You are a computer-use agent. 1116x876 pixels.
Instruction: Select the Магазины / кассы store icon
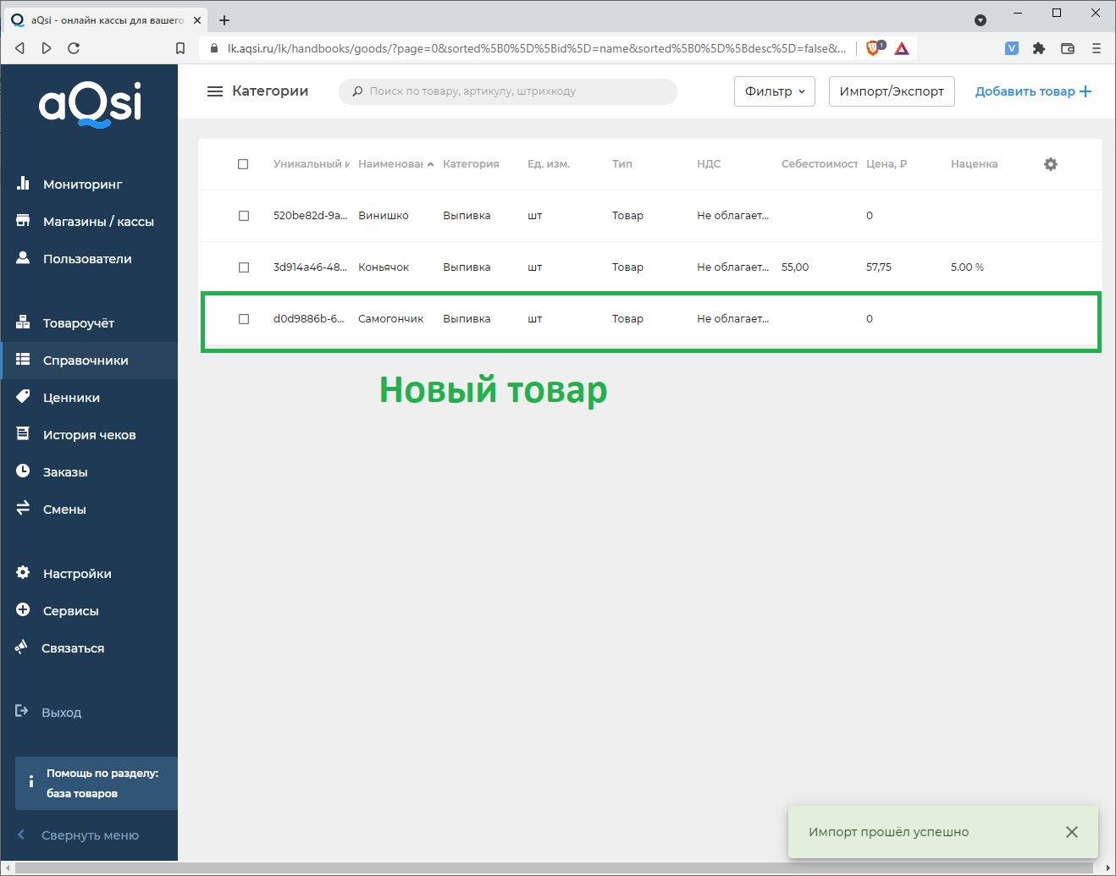point(22,220)
